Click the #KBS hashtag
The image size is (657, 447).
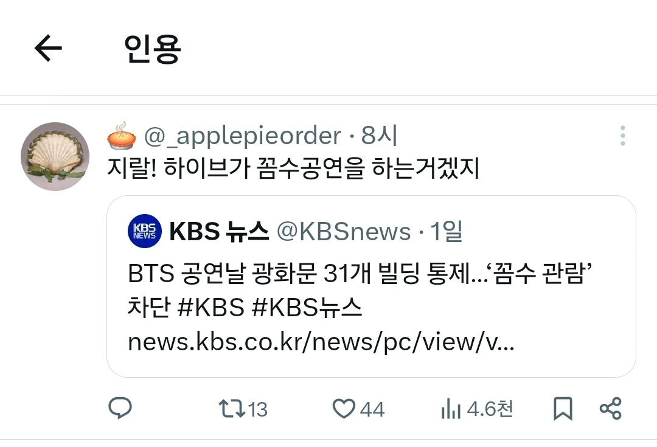(x=210, y=308)
